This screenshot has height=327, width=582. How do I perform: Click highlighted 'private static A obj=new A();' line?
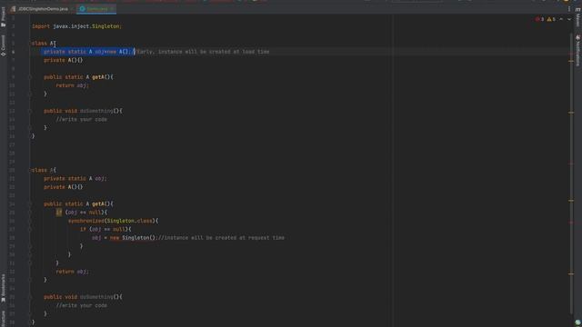click(88, 52)
